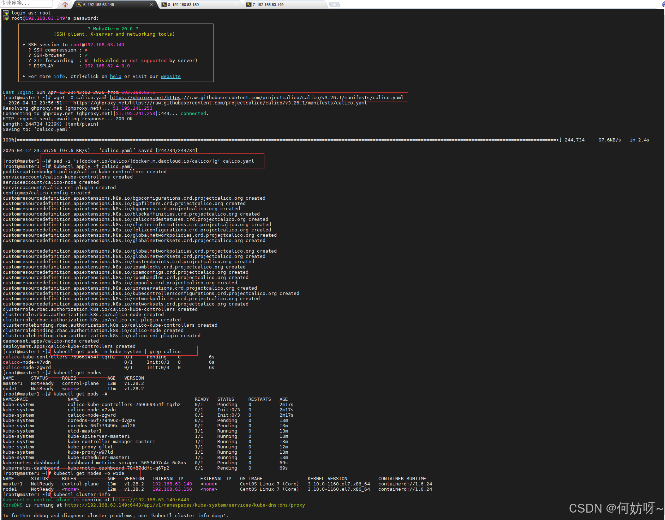The image size is (665, 520).
Task: Open the website link in MobaXterm banner
Action: pyautogui.click(x=170, y=77)
